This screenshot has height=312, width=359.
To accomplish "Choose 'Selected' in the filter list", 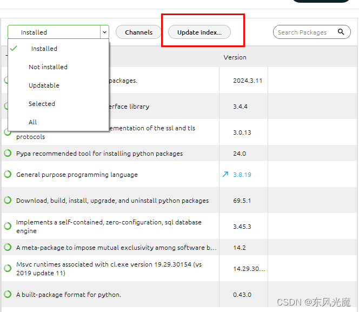I will [x=42, y=104].
